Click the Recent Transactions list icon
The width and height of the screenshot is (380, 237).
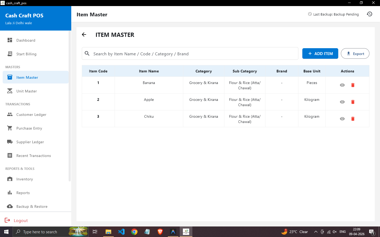tap(10, 155)
